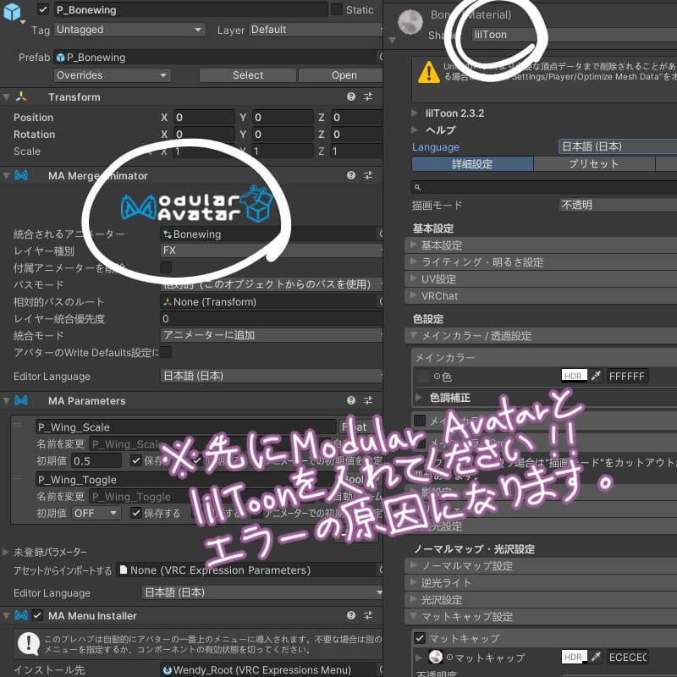The image size is (677, 677).
Task: Open Transform component help icon
Action: click(x=351, y=96)
